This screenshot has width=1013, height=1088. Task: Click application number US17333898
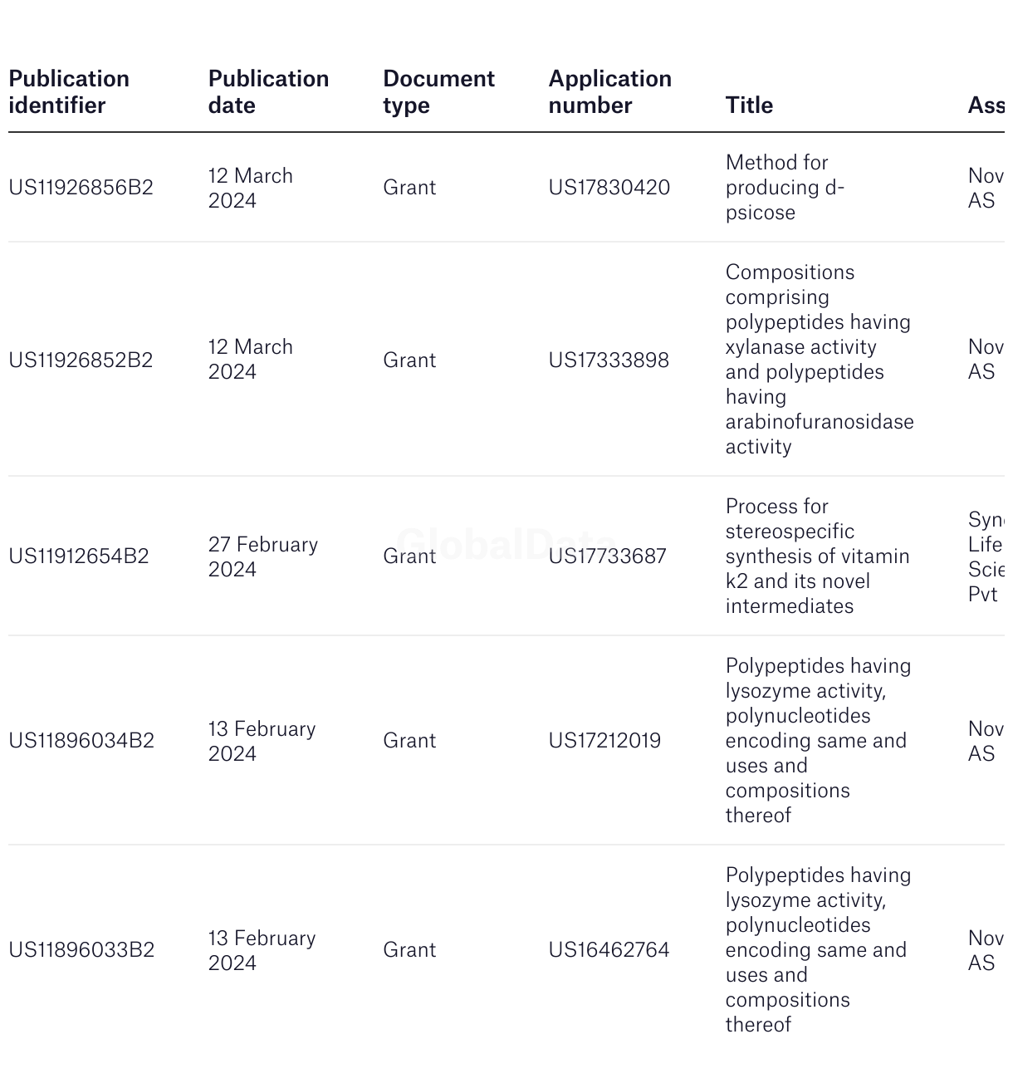click(x=609, y=360)
